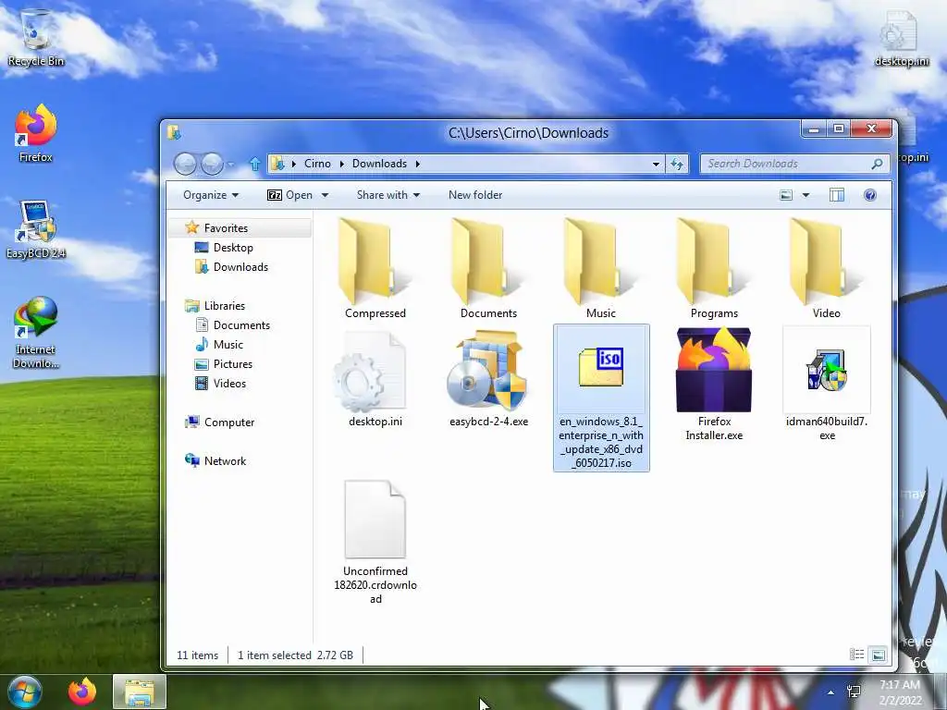This screenshot has height=710, width=947.
Task: Expand the Open button dropdown arrow
Action: tap(325, 195)
